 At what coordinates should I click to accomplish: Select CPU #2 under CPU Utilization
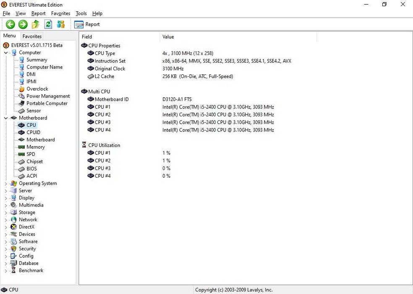tap(198, 160)
